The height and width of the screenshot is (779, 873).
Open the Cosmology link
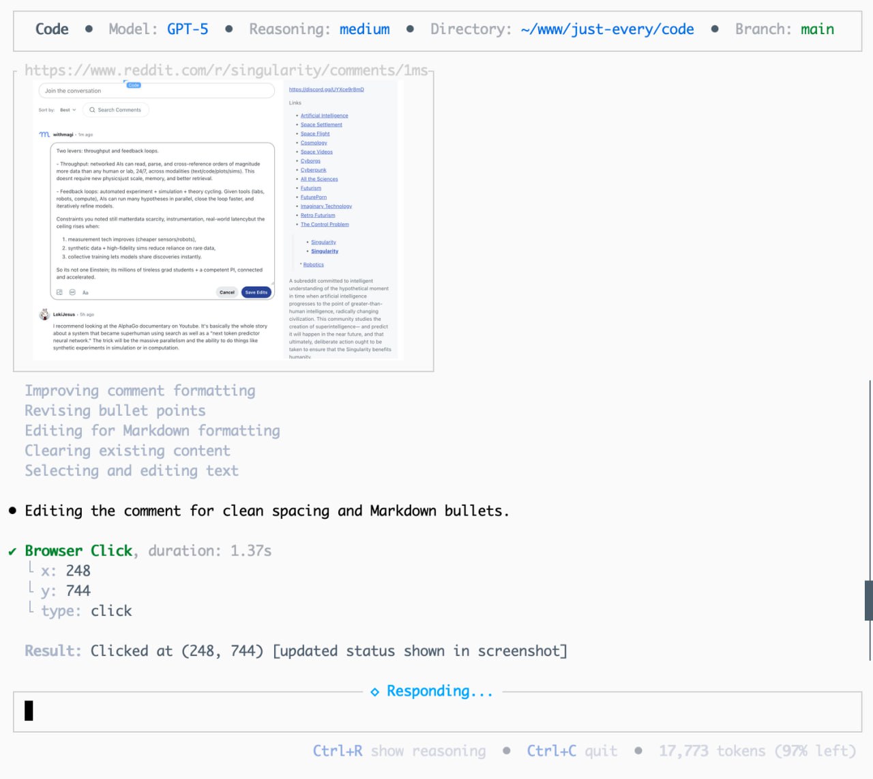[x=314, y=143]
